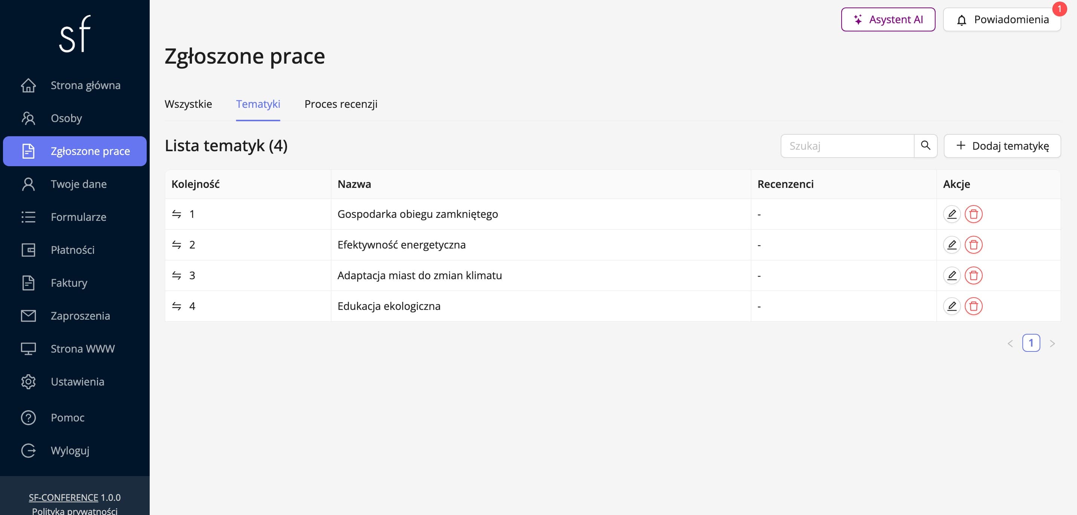Open Pomoc menu label
The width and height of the screenshot is (1077, 515).
click(67, 418)
